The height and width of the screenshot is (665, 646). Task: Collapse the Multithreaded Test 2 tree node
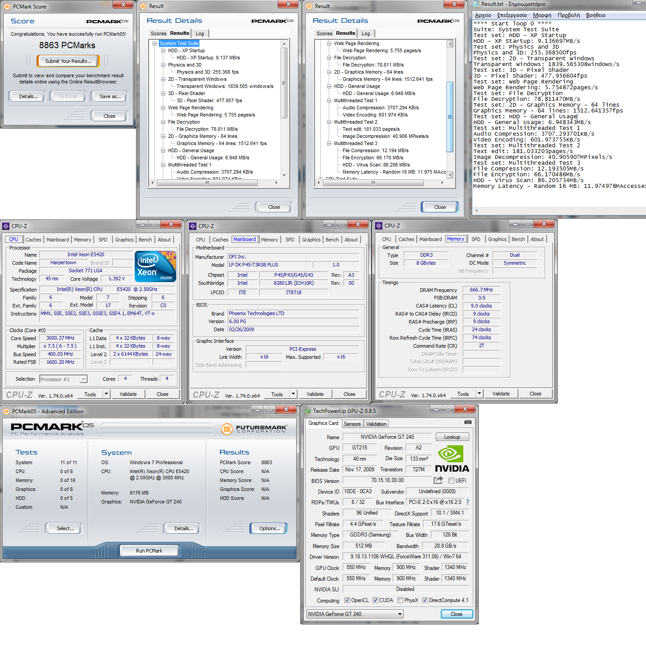click(329, 122)
